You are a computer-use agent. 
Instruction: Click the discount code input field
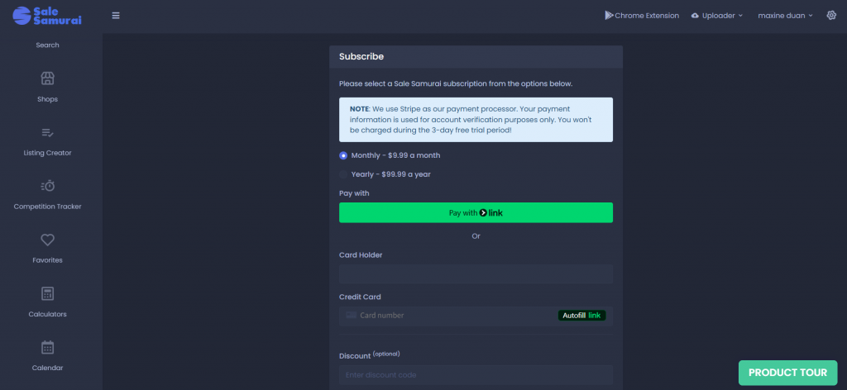pos(476,375)
